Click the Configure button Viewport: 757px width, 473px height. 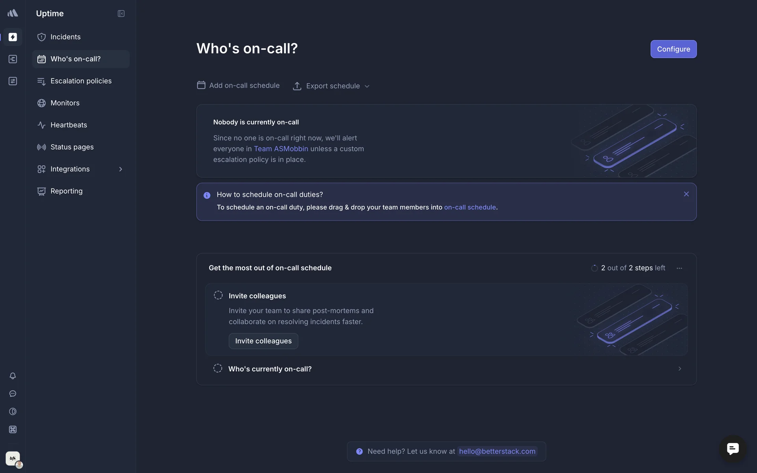point(673,49)
